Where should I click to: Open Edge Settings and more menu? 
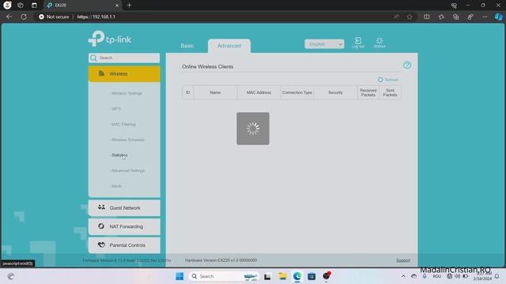(x=485, y=17)
